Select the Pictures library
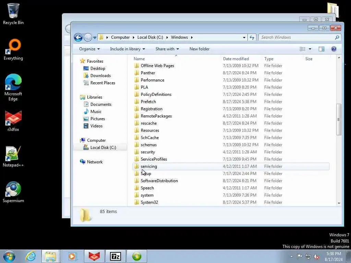351x263 pixels. (98, 119)
